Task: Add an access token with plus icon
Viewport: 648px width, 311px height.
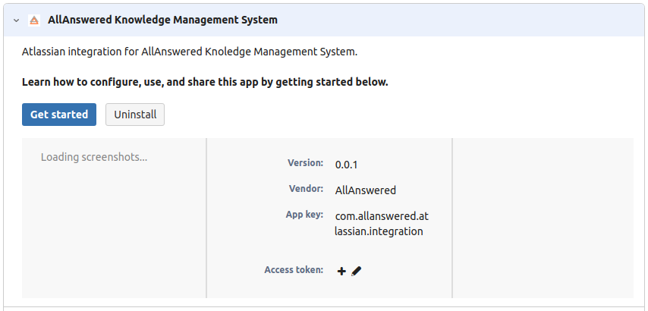Action: pyautogui.click(x=341, y=271)
